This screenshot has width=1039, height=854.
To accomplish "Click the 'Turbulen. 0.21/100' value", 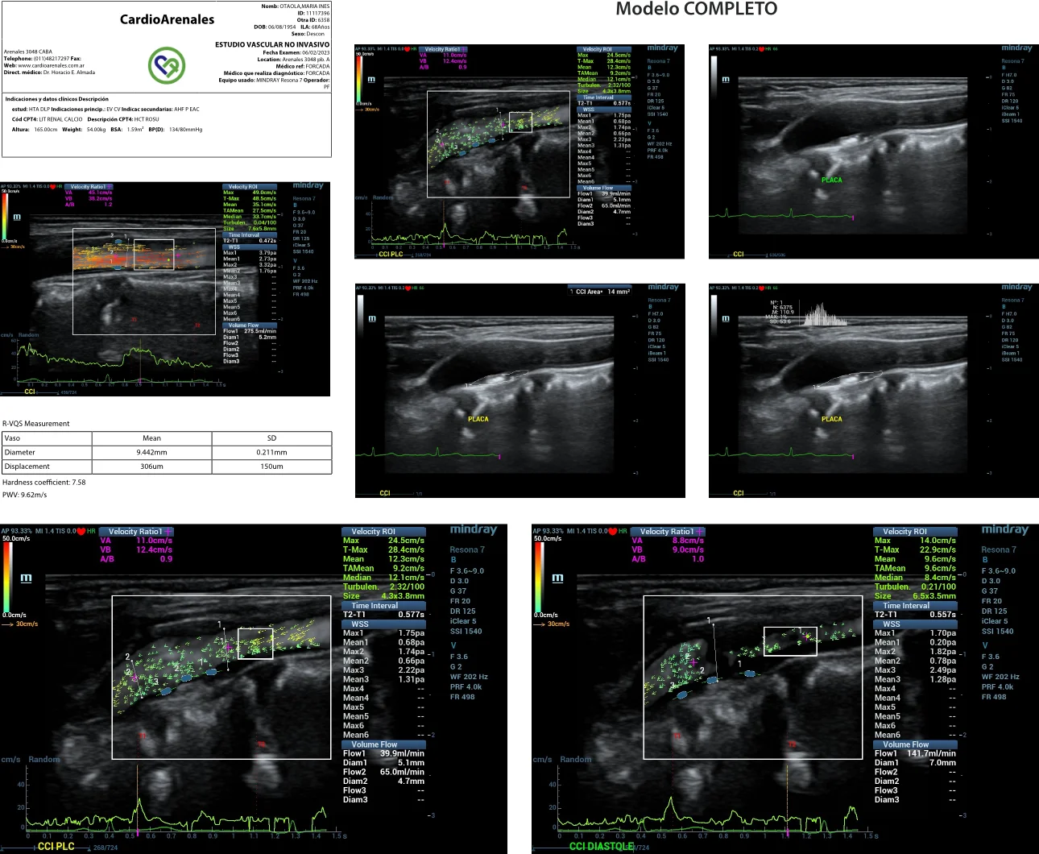I will tap(915, 587).
